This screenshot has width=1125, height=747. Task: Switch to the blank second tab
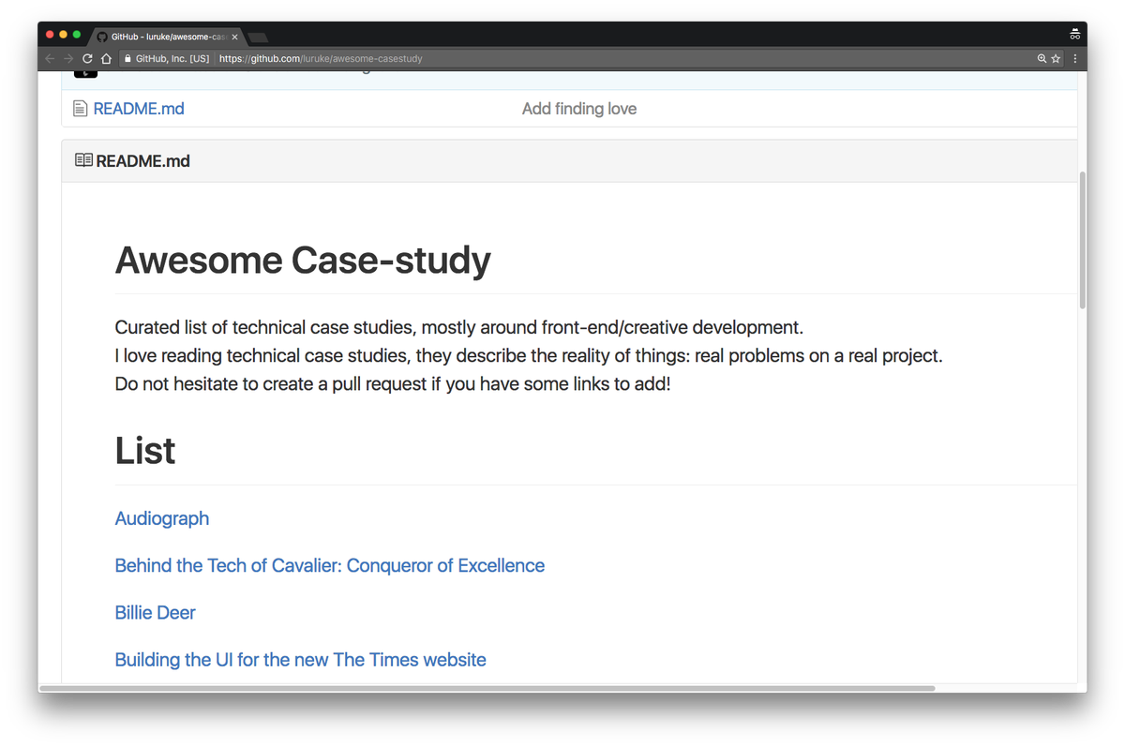coord(255,37)
